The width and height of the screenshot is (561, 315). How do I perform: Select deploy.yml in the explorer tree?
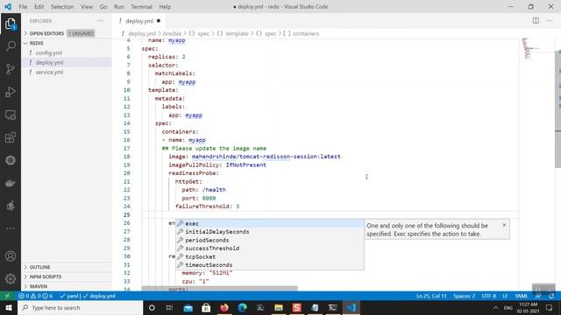67,62
